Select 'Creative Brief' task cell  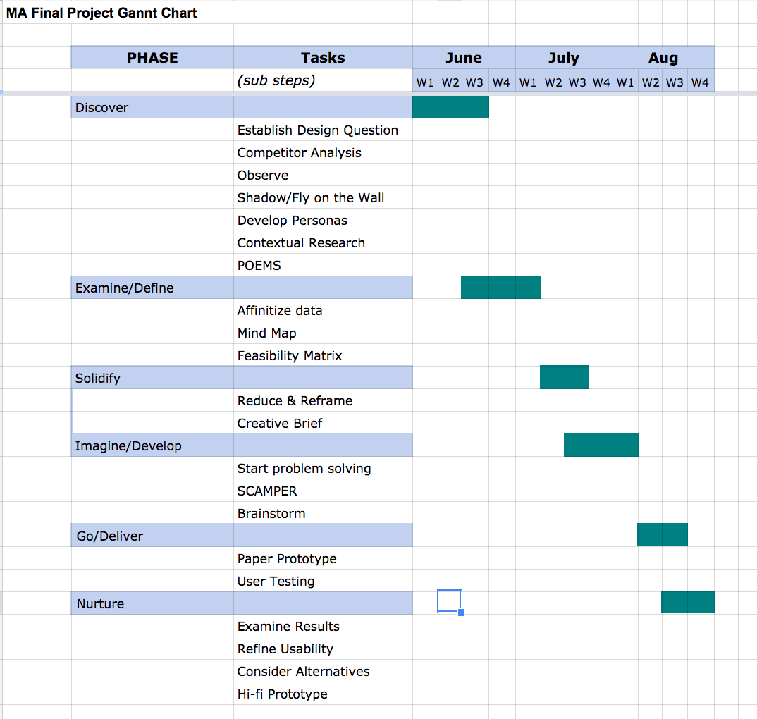323,423
